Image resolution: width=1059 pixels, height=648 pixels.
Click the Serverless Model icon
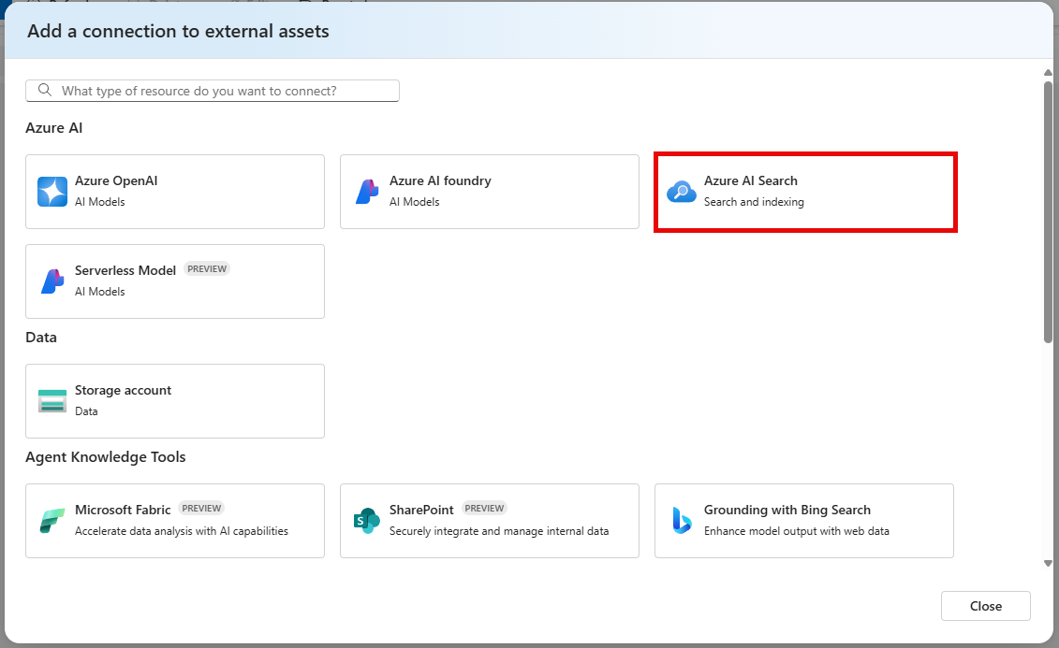click(52, 281)
